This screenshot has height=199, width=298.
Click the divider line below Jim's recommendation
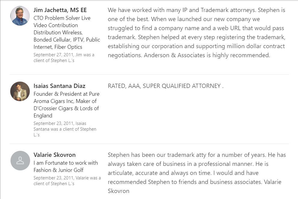click(149, 75)
